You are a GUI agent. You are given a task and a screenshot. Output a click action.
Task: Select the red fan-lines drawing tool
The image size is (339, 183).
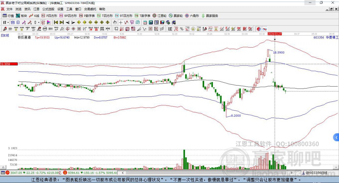(x=122, y=29)
